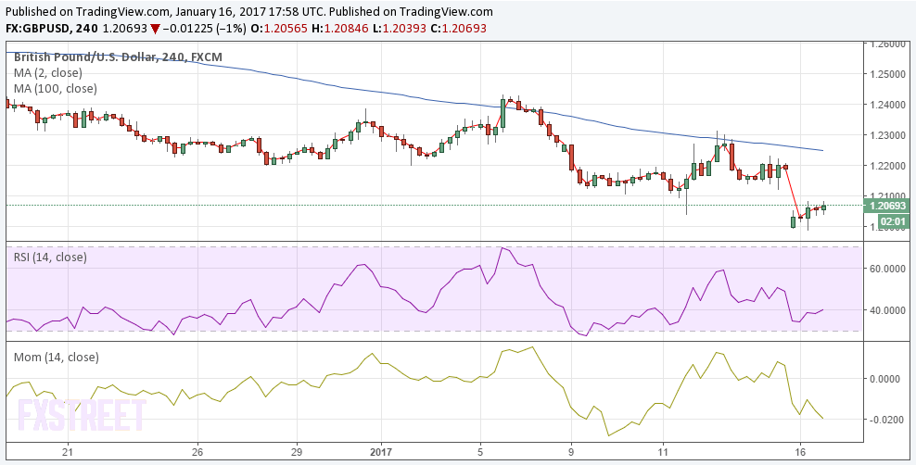The width and height of the screenshot is (916, 465).
Task: Click the date label 21 on time axis
Action: point(69,452)
